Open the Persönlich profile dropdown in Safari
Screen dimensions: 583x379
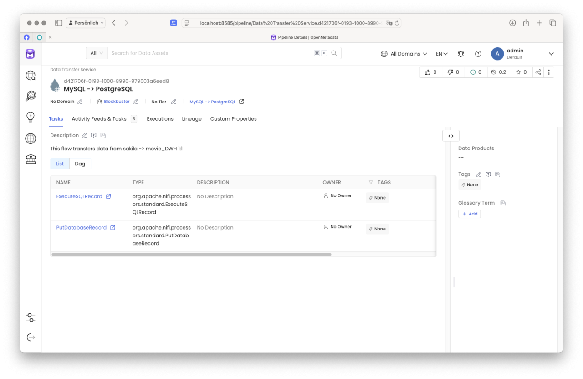coord(86,23)
